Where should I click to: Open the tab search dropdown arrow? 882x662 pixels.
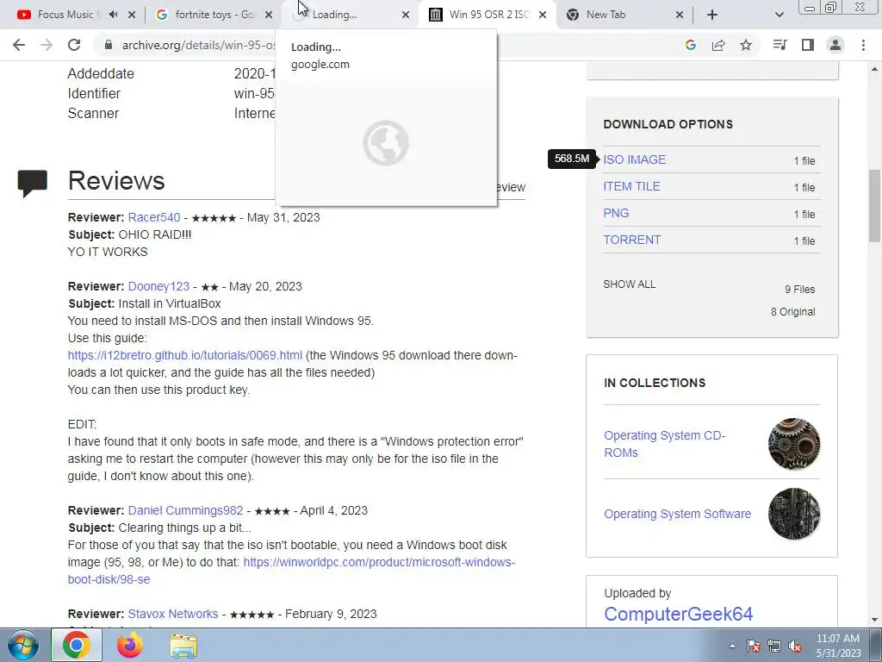click(x=779, y=15)
